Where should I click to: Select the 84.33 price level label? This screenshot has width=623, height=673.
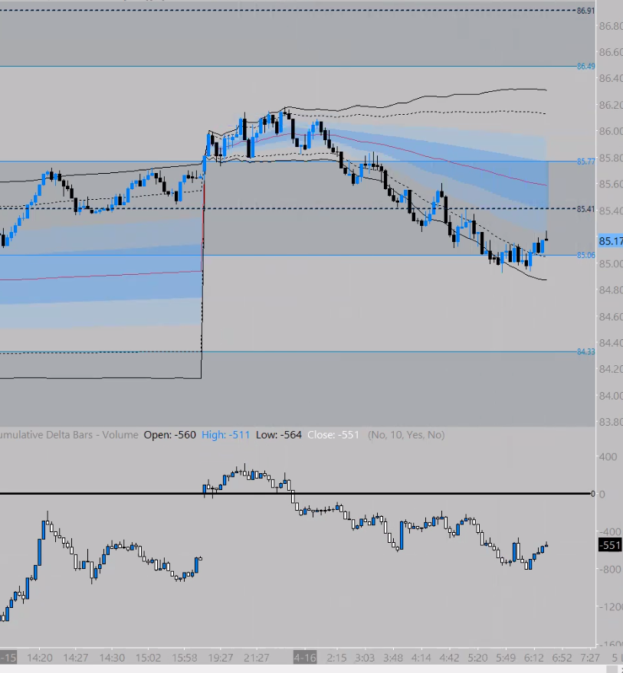[585, 351]
